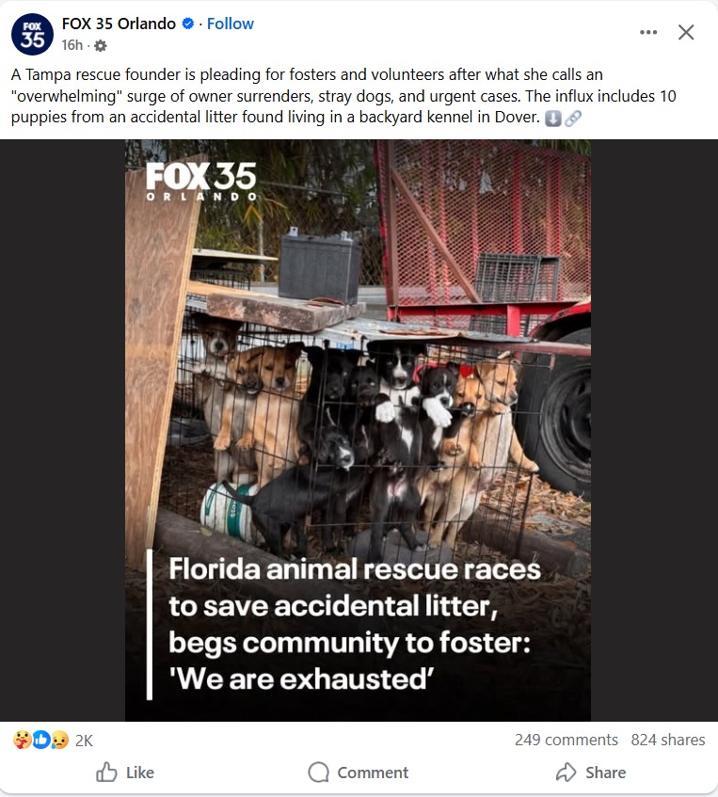The image size is (718, 797).
Task: Open the FOX 35 Orlando page name
Action: click(x=119, y=24)
